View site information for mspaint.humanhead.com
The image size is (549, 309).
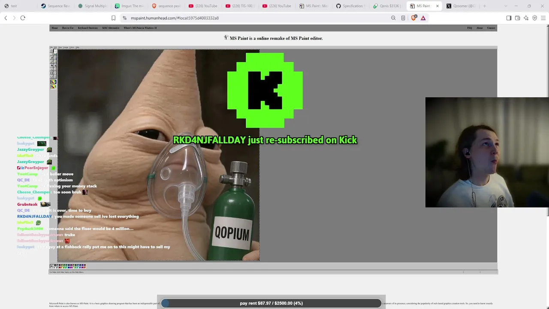coord(124,18)
